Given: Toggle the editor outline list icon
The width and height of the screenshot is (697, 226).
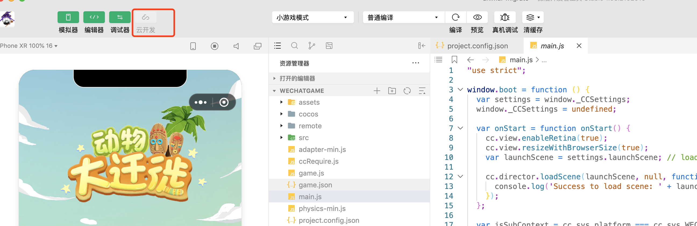Looking at the screenshot, I should (x=438, y=60).
